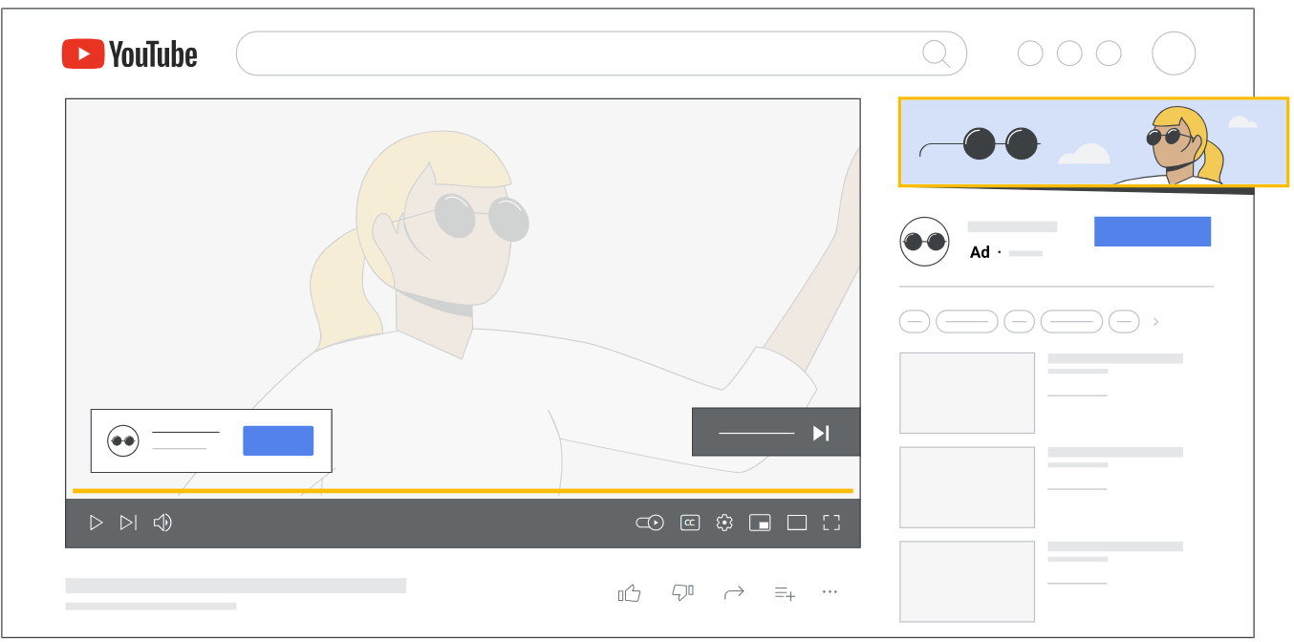Click the YouTube logo
This screenshot has height=642, width=1294.
pos(130,54)
